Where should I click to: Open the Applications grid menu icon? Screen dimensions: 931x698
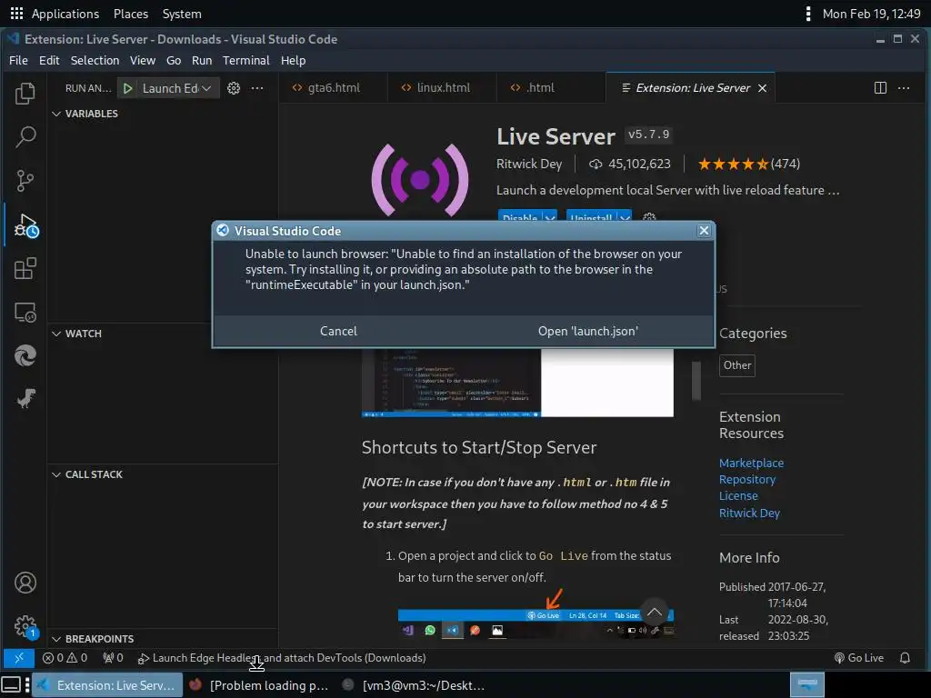(16, 13)
